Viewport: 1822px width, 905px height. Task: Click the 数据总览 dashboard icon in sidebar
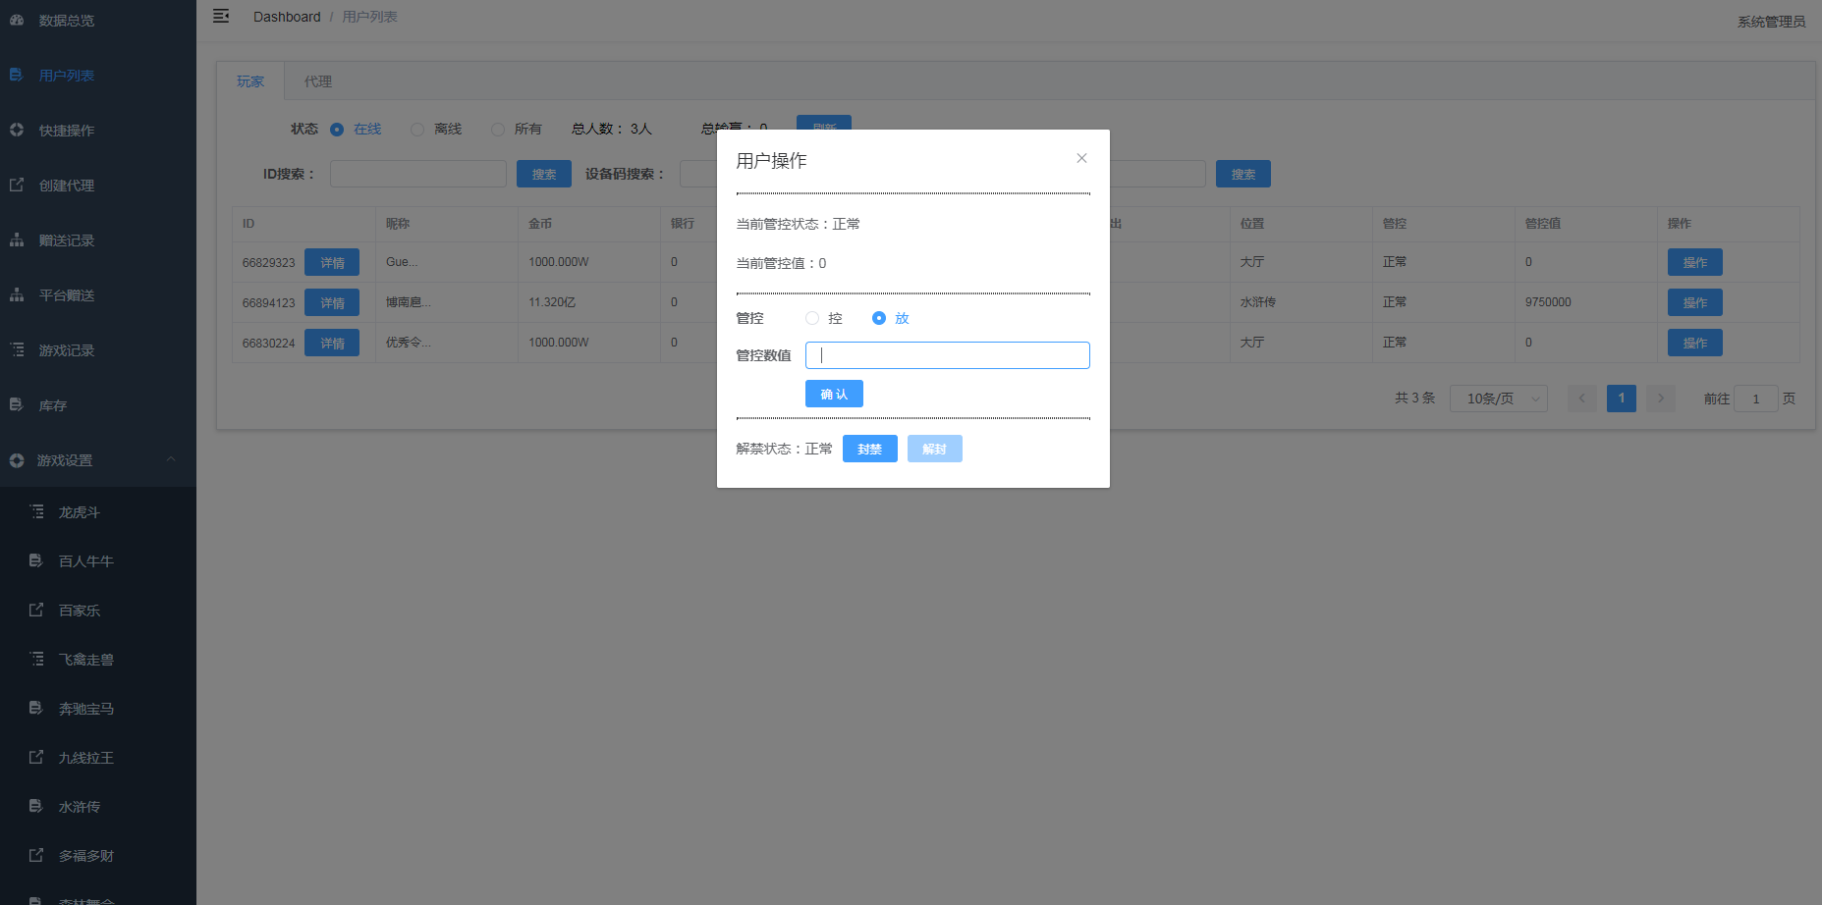(17, 20)
